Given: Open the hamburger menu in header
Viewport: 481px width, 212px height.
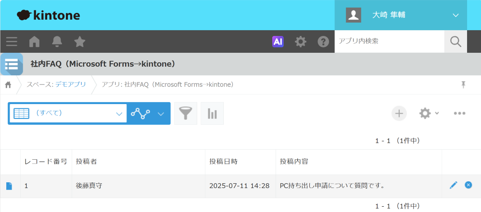Looking at the screenshot, I should pos(12,42).
